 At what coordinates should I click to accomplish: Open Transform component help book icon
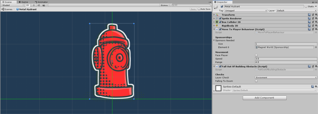tap(309, 15)
